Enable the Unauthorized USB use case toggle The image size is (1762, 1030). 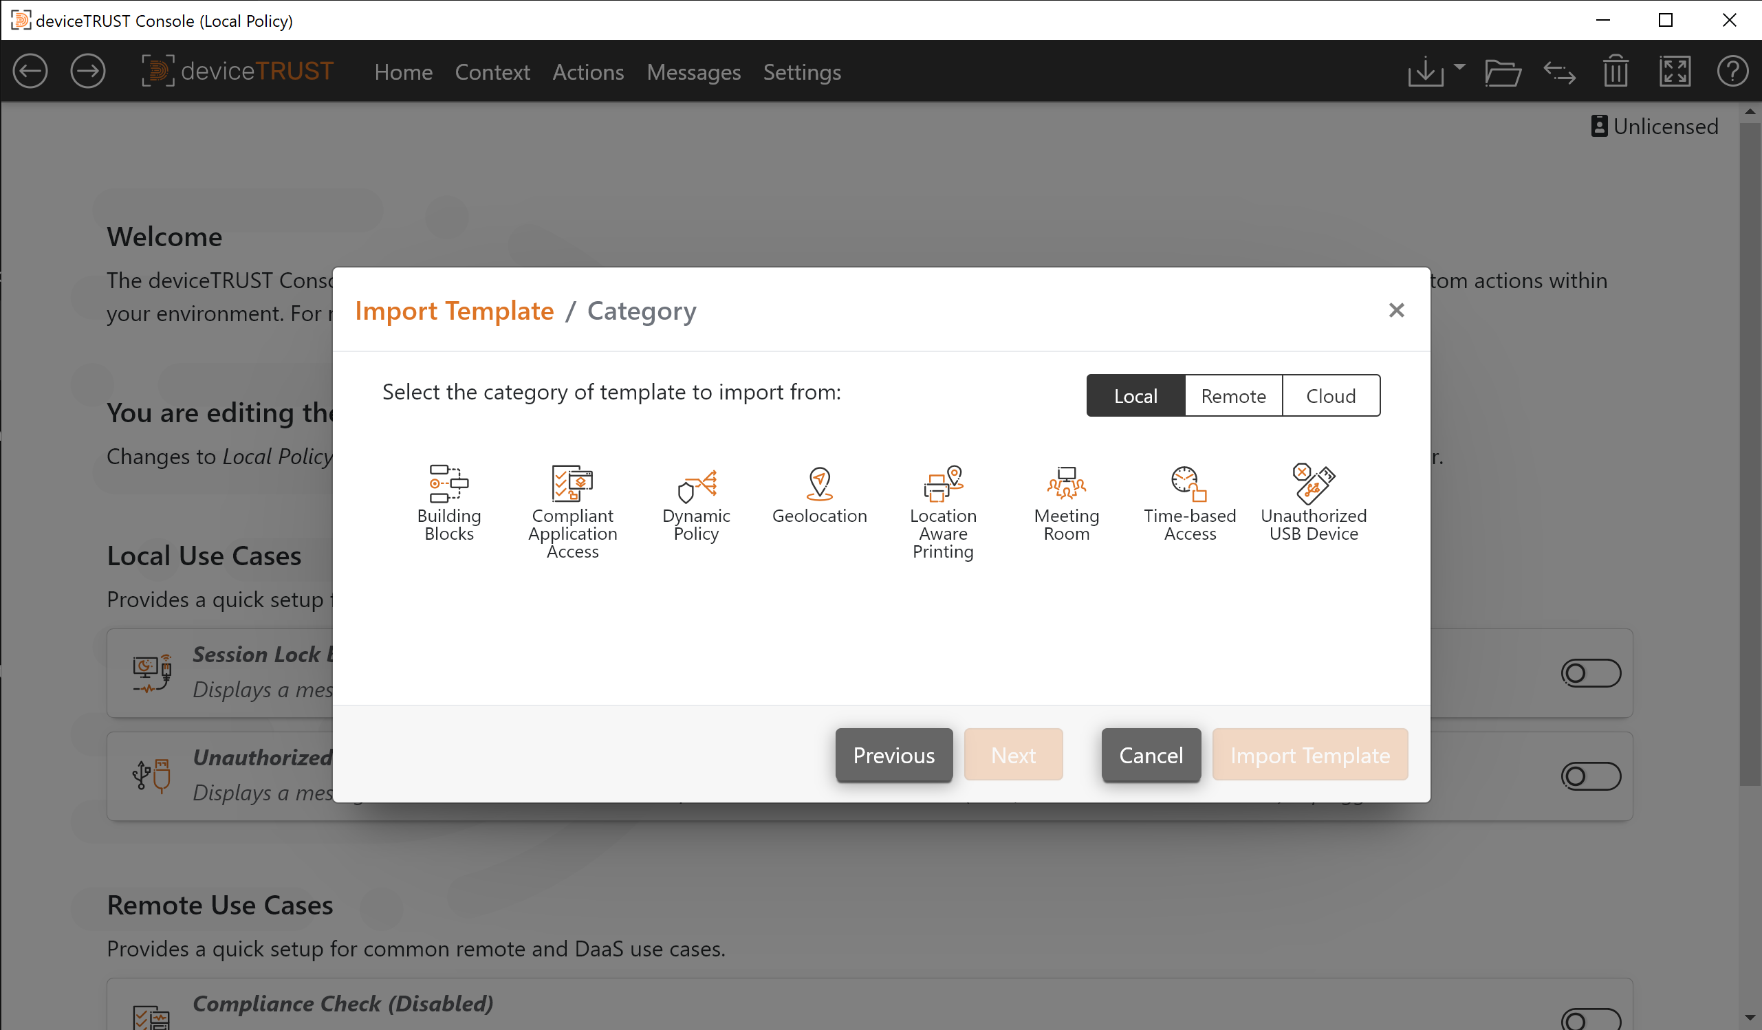coord(1591,775)
